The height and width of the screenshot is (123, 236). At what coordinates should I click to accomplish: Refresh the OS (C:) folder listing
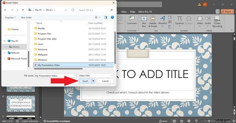point(73,10)
